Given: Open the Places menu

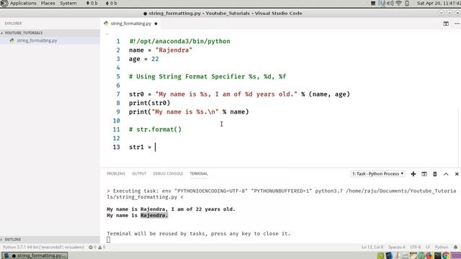Looking at the screenshot, I should (48, 3).
